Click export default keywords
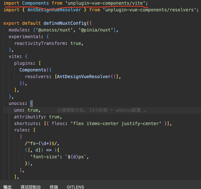The width and height of the screenshot is (201, 189). 22,23
